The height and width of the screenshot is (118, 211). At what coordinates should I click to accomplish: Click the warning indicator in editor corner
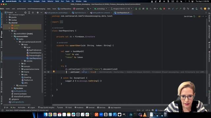coord(200,16)
